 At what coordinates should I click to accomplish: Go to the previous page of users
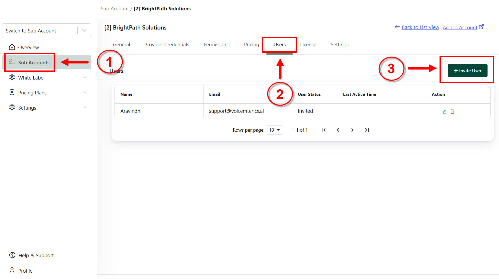(x=338, y=130)
